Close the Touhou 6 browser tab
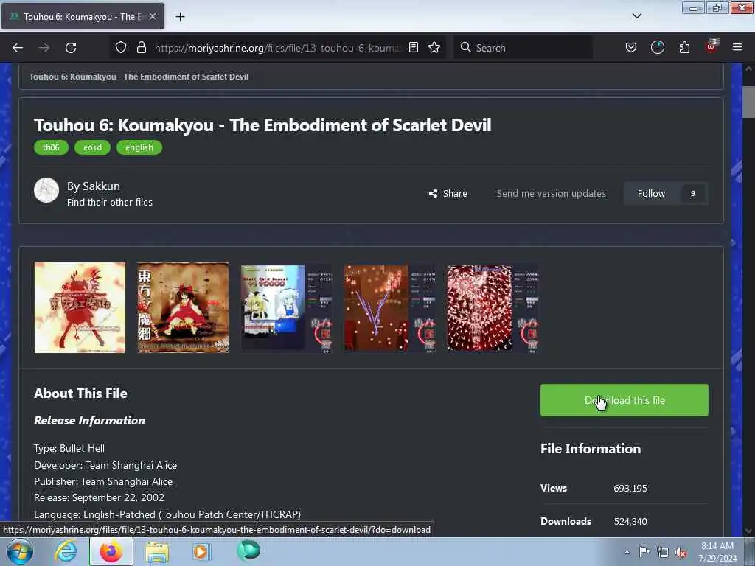This screenshot has height=566, width=755. coord(153,16)
